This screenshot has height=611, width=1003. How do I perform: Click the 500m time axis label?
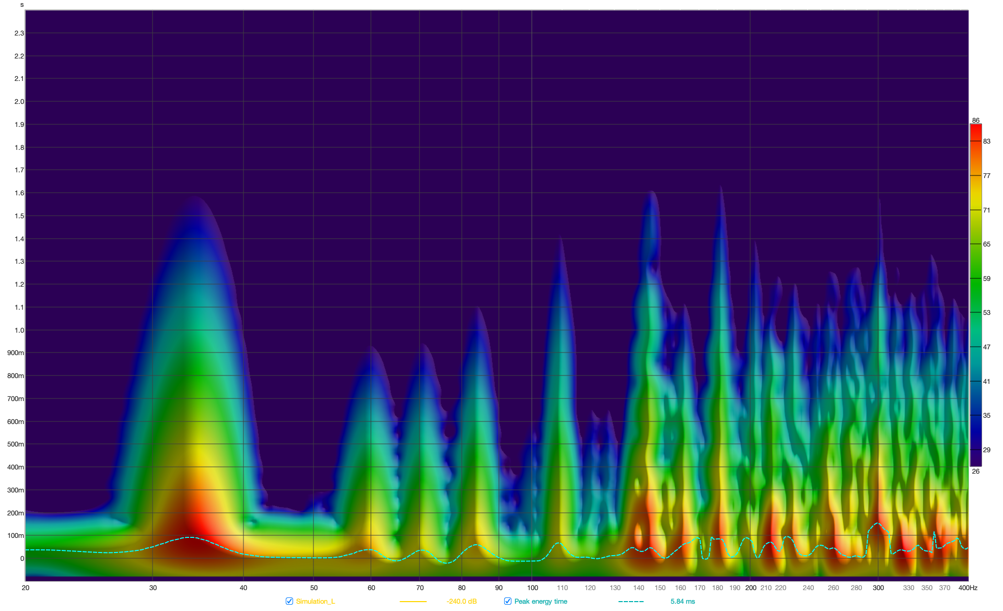pyautogui.click(x=16, y=444)
